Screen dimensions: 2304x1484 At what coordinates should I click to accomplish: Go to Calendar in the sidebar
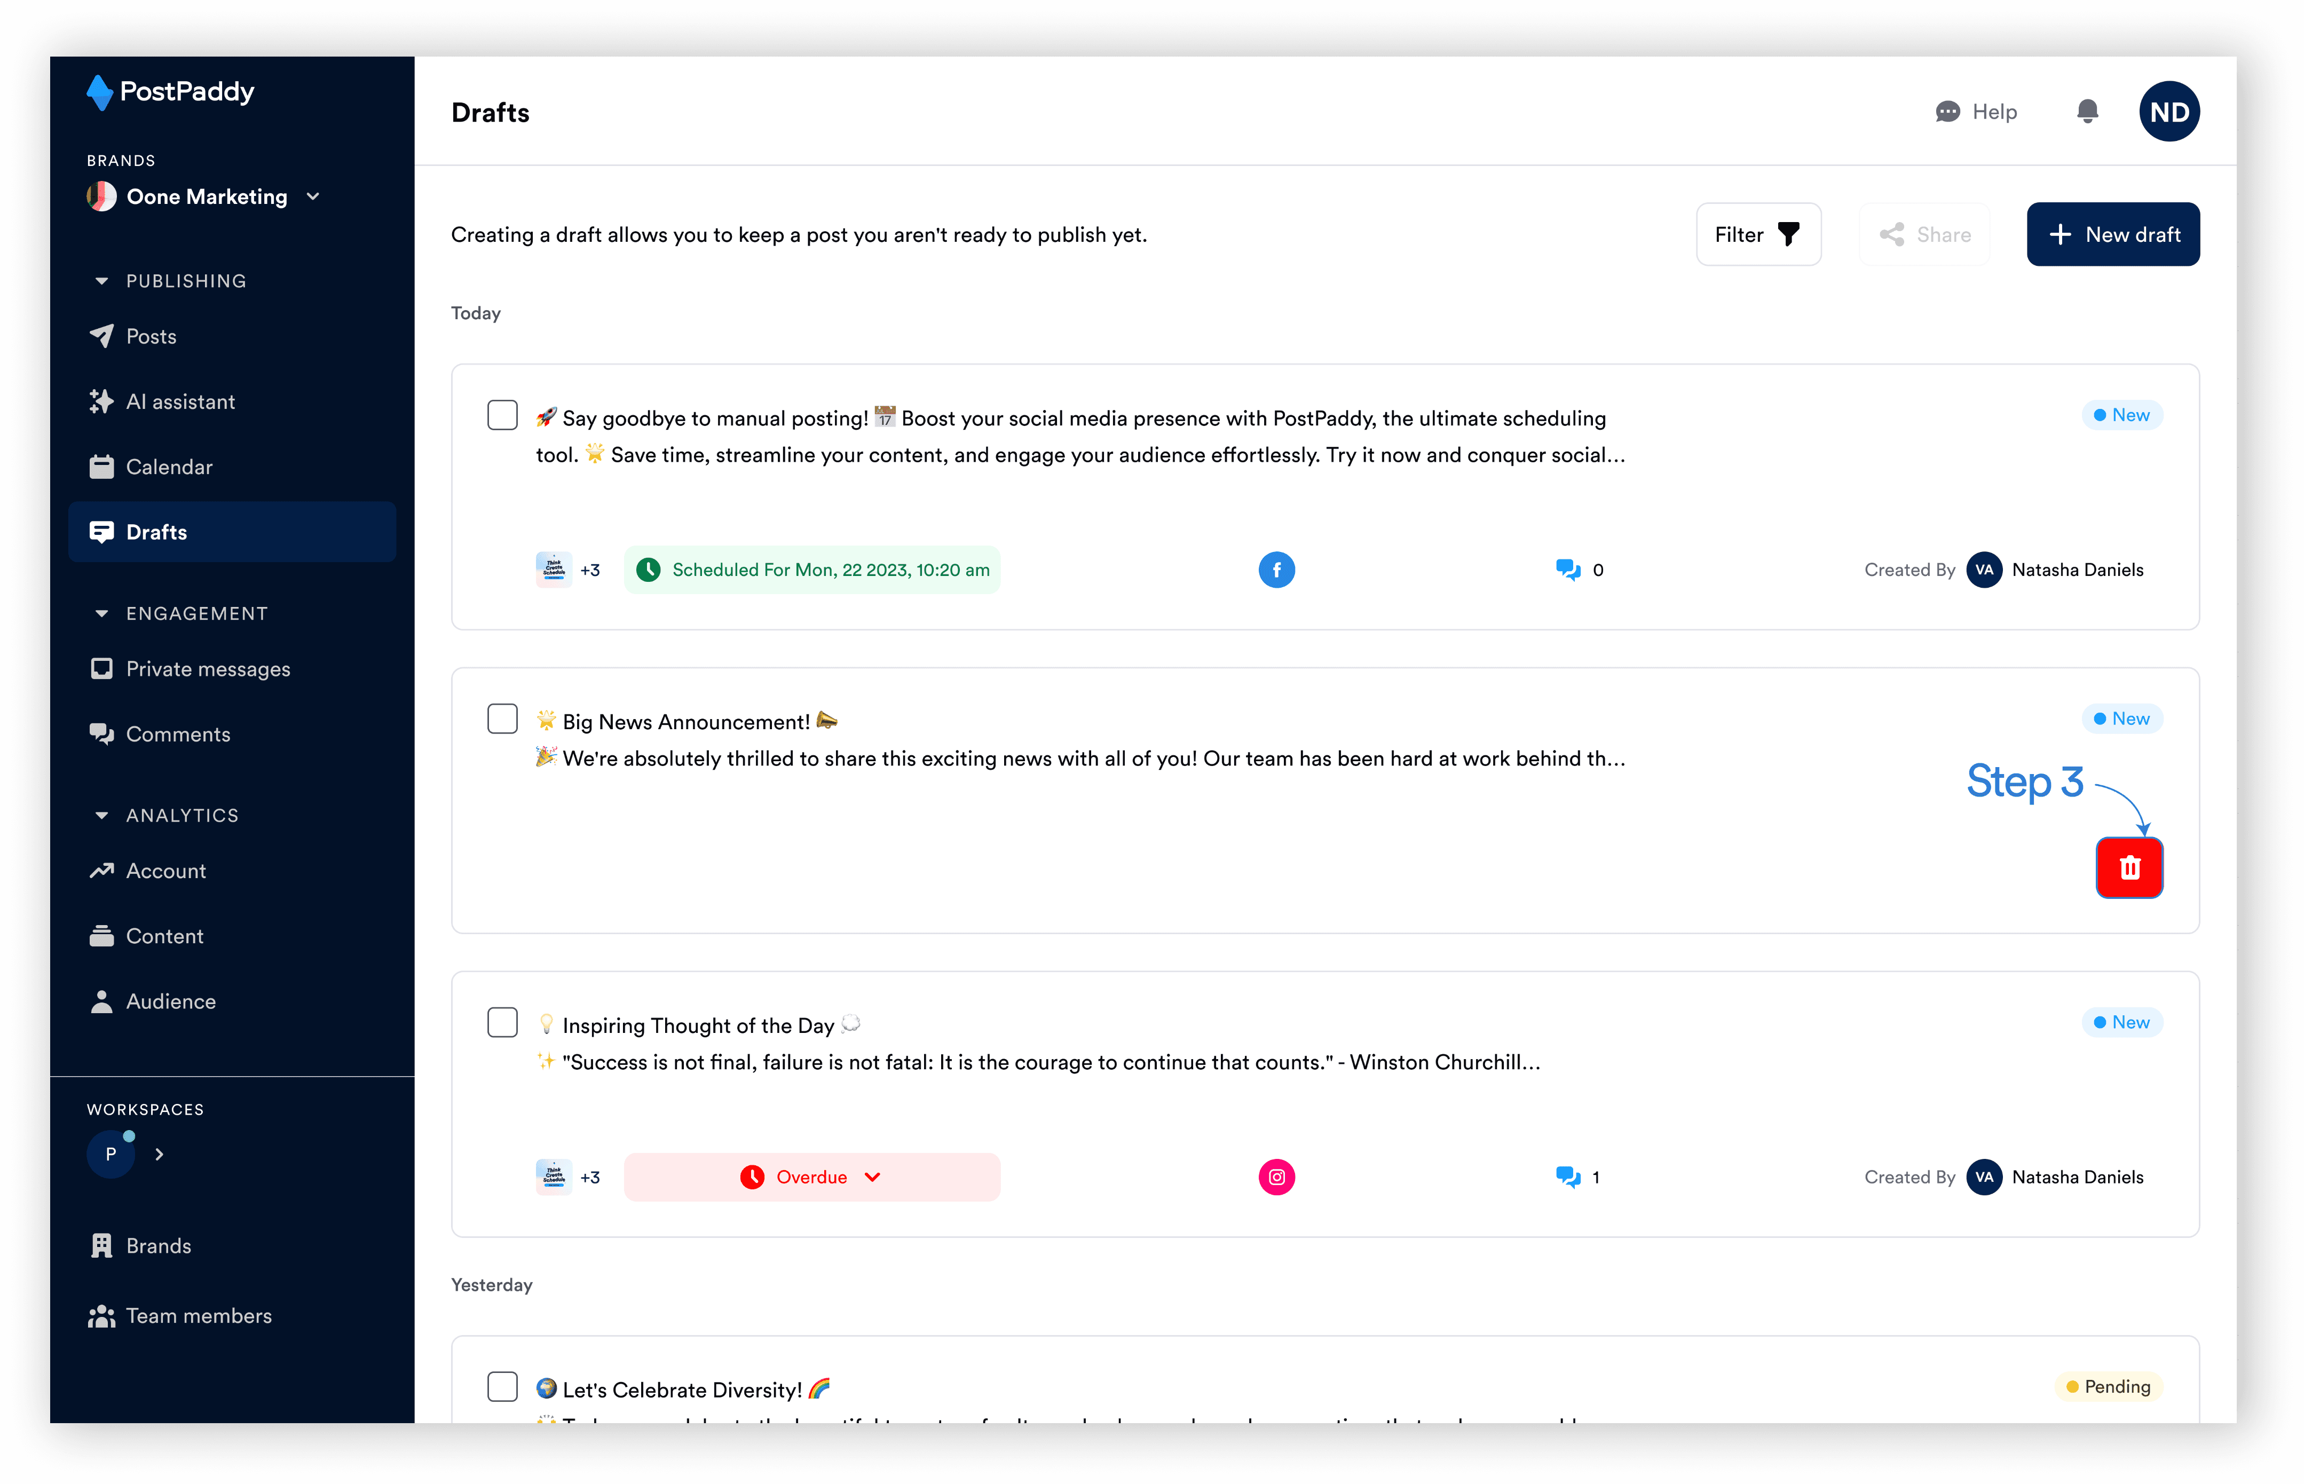(x=169, y=467)
